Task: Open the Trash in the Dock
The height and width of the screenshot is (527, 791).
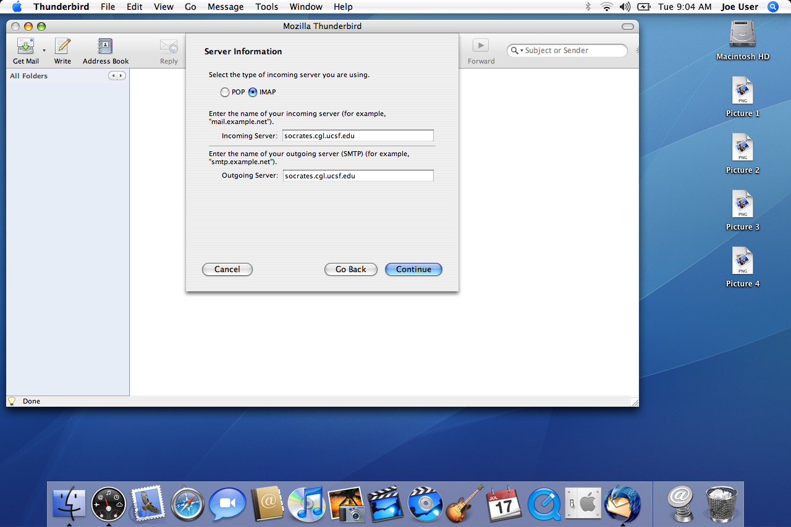Action: click(x=721, y=504)
